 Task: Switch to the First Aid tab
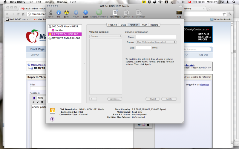(113, 25)
